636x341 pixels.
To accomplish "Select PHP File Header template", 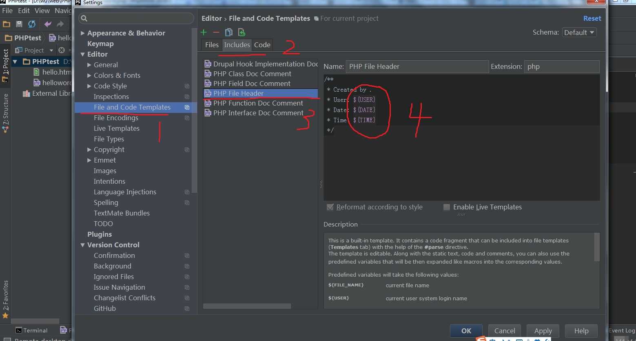I will click(260, 93).
